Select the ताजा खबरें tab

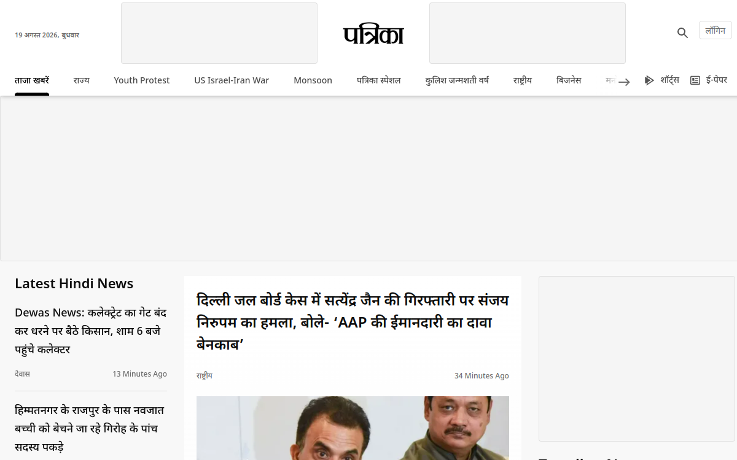tap(32, 80)
